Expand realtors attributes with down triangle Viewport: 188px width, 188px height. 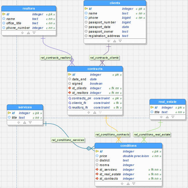34,33
